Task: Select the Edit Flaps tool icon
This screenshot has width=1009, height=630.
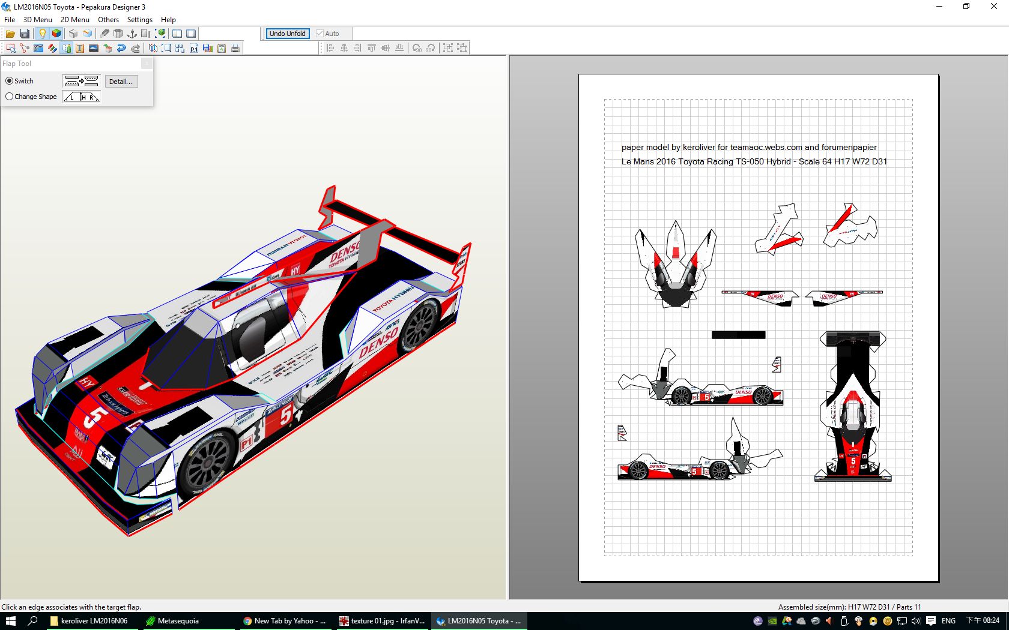Action: pos(66,48)
